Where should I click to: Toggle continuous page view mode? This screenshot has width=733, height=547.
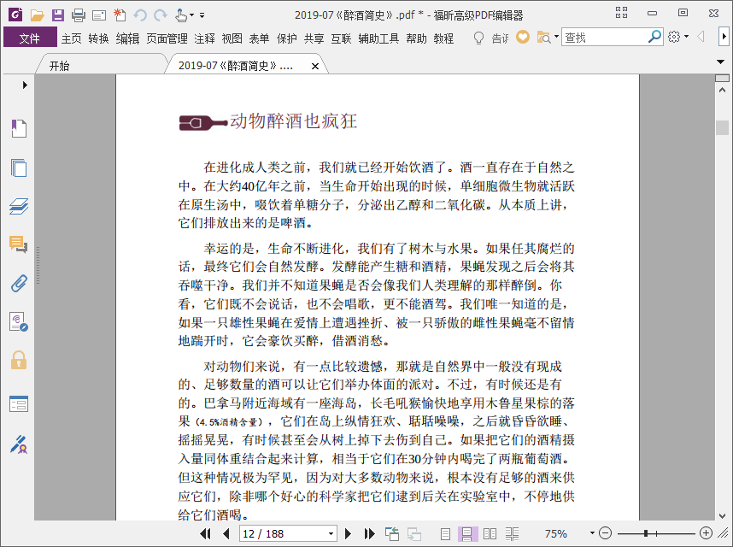pos(467,534)
